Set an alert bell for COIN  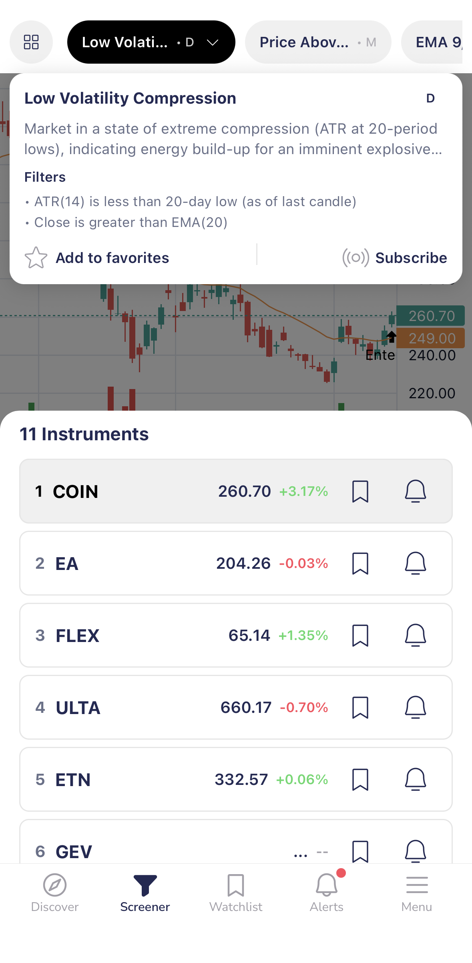415,491
